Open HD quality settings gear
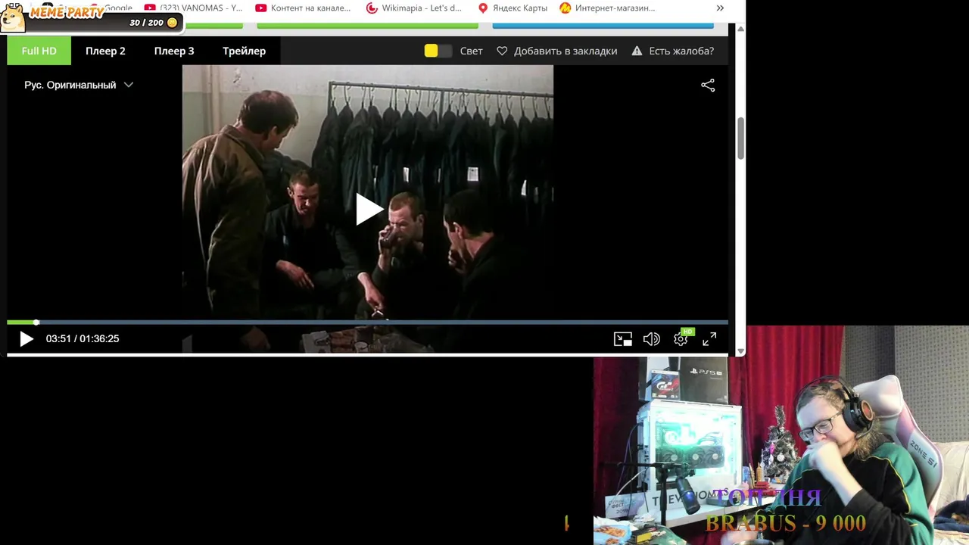 click(x=681, y=339)
